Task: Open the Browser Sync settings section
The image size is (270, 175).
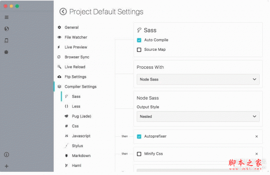Action: click(x=77, y=57)
